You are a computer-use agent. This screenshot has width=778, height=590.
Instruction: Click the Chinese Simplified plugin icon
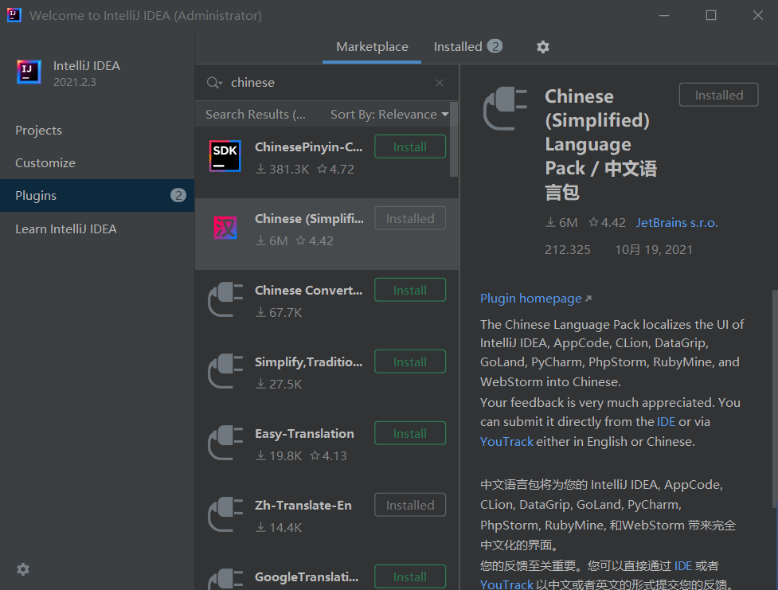[225, 228]
